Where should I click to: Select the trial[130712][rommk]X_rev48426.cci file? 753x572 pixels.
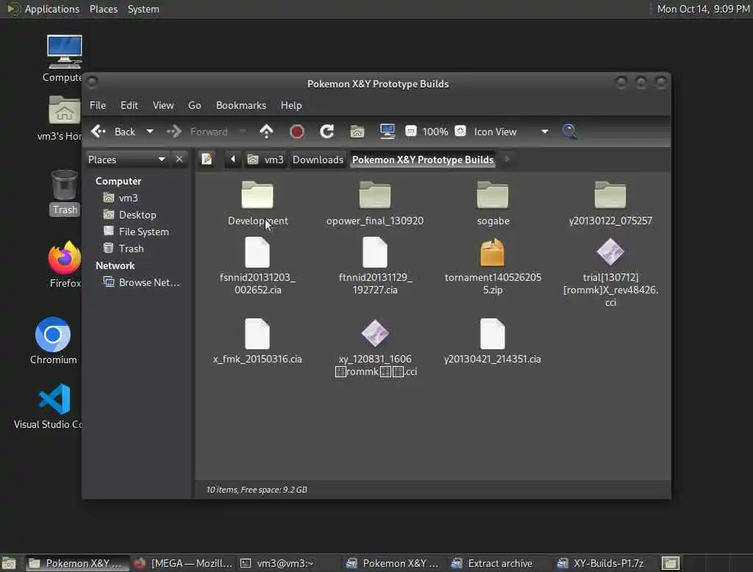[610, 272]
